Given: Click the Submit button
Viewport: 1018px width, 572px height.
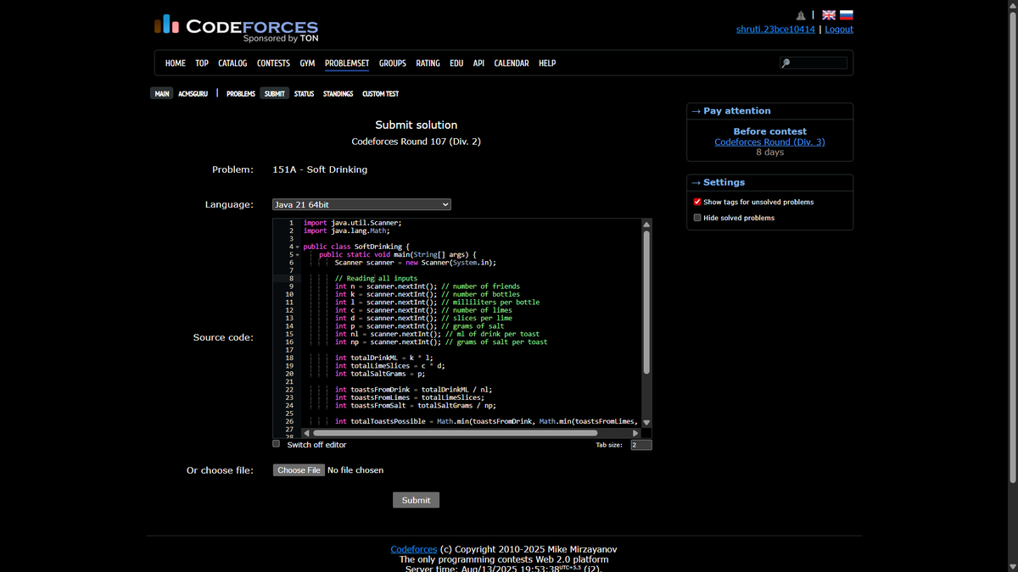Looking at the screenshot, I should [416, 500].
